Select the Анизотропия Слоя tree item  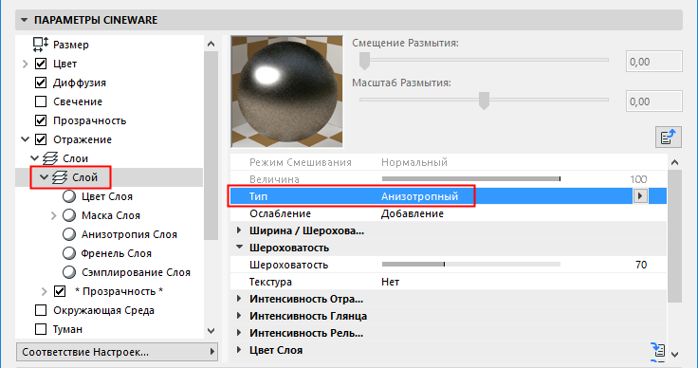129,234
